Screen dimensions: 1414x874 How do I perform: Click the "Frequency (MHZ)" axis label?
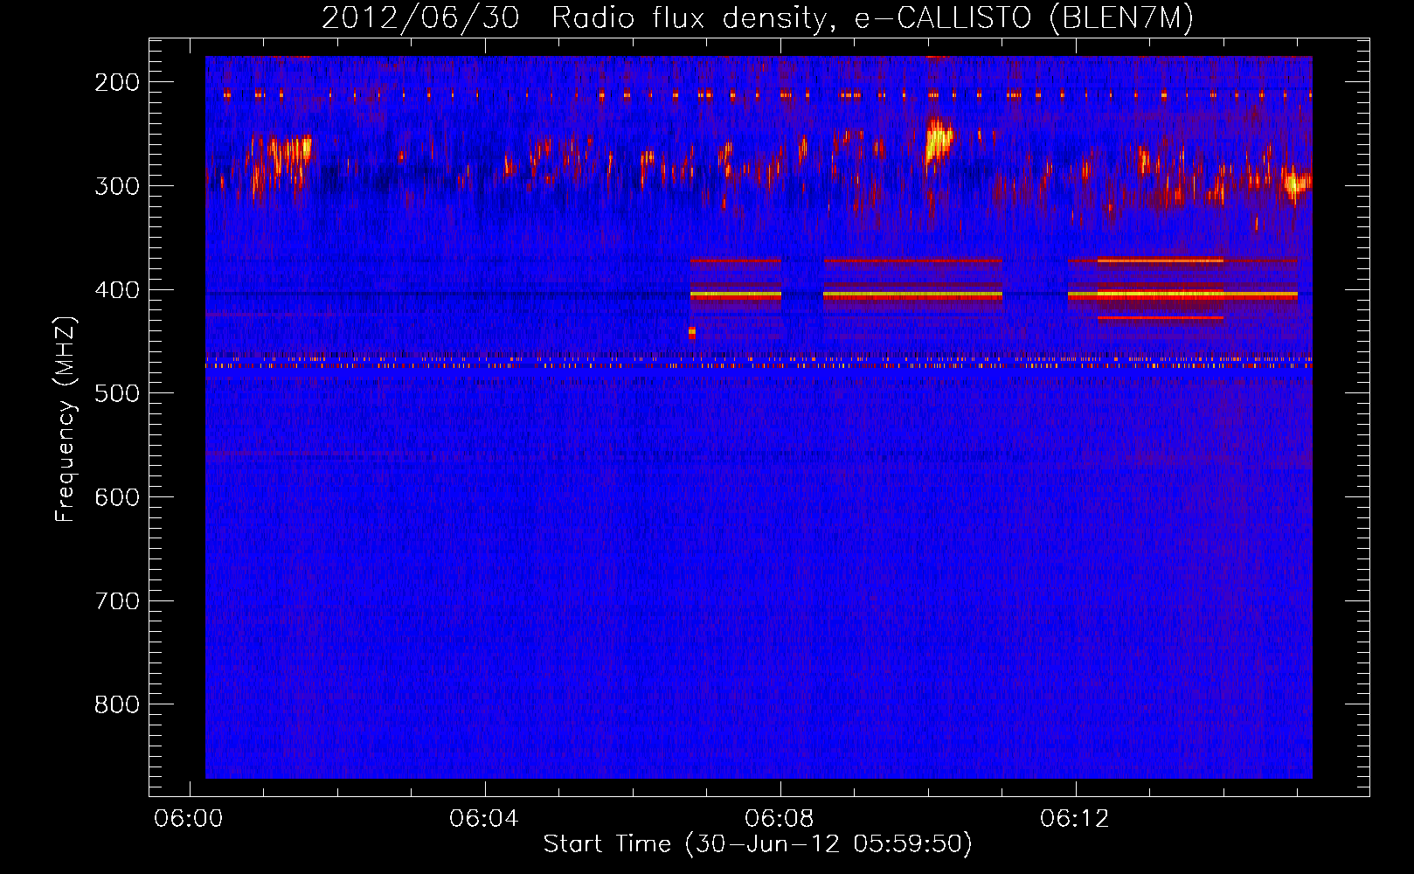click(x=66, y=419)
